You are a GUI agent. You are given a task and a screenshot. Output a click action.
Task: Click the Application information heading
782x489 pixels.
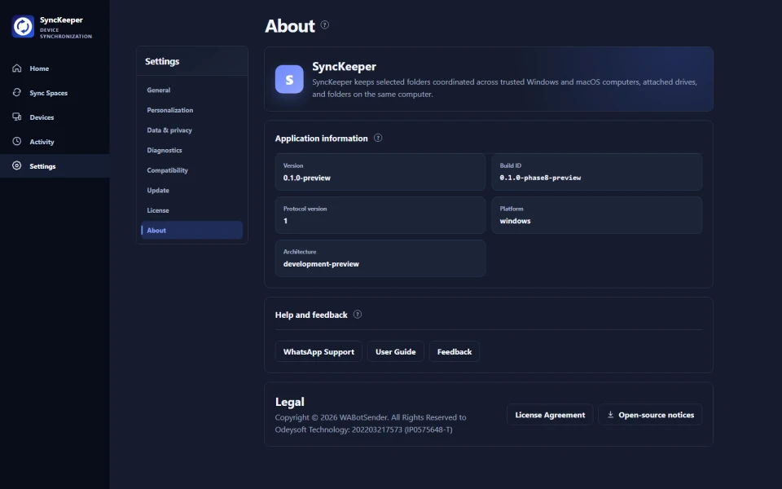click(321, 139)
